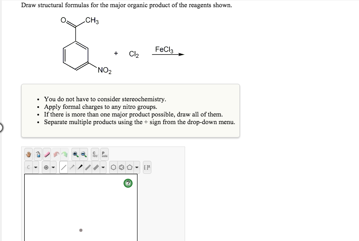Open the charge options dropdown arrow
The width and height of the screenshot is (359, 241).
[x=53, y=167]
